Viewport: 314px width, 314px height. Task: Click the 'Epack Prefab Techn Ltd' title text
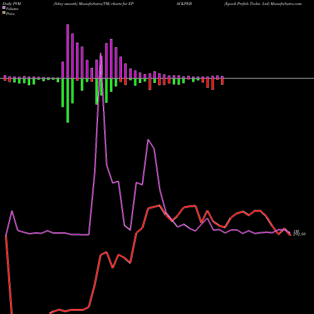click(247, 4)
